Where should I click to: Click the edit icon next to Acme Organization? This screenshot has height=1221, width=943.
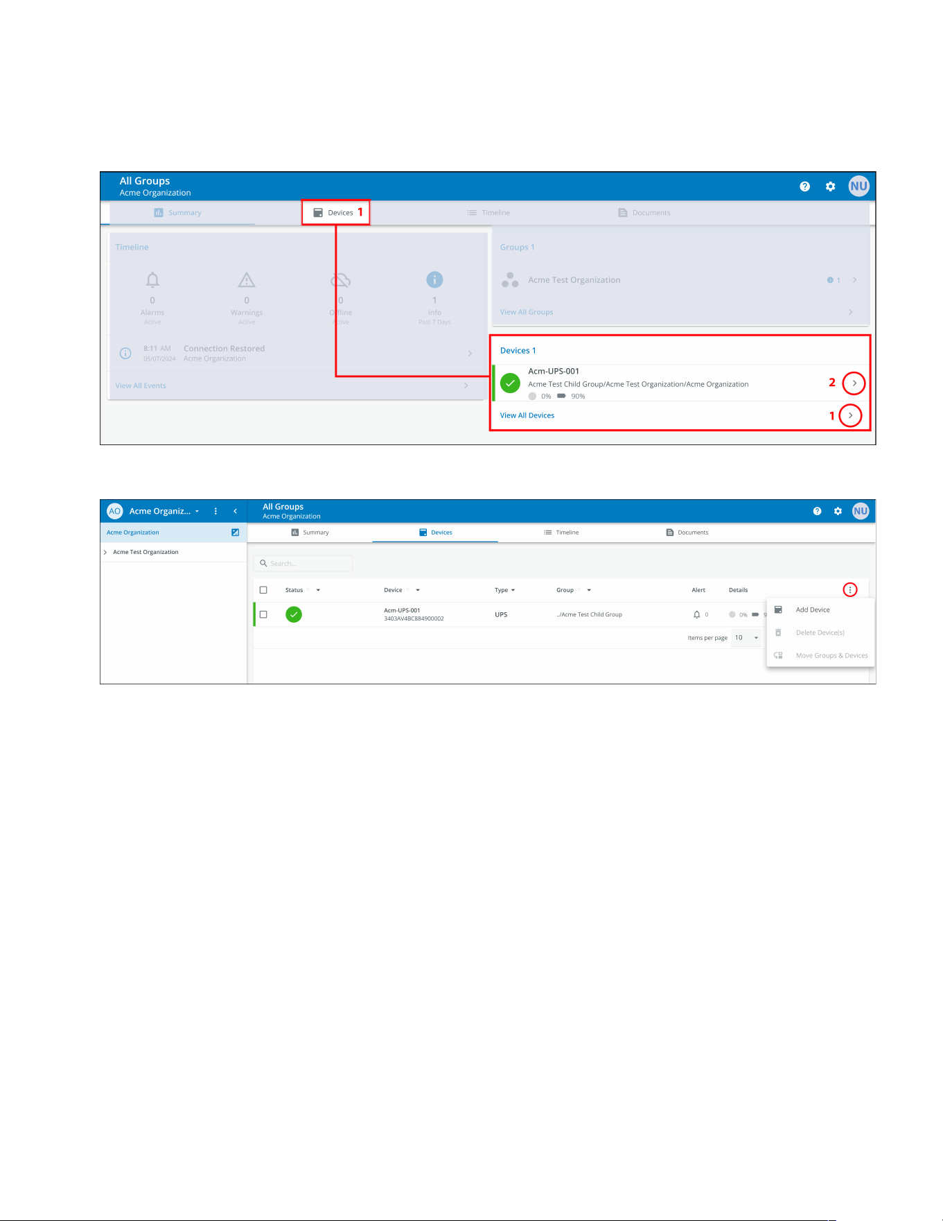pyautogui.click(x=236, y=532)
